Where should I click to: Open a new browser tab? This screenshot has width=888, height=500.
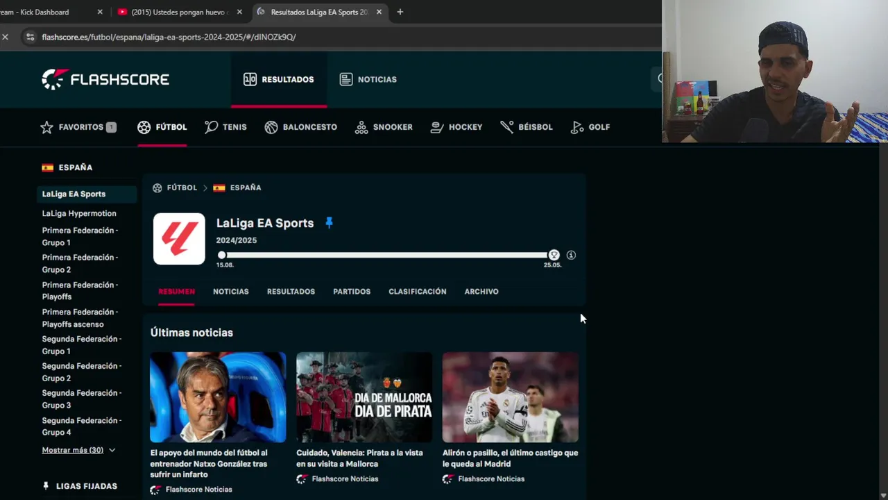pos(400,12)
